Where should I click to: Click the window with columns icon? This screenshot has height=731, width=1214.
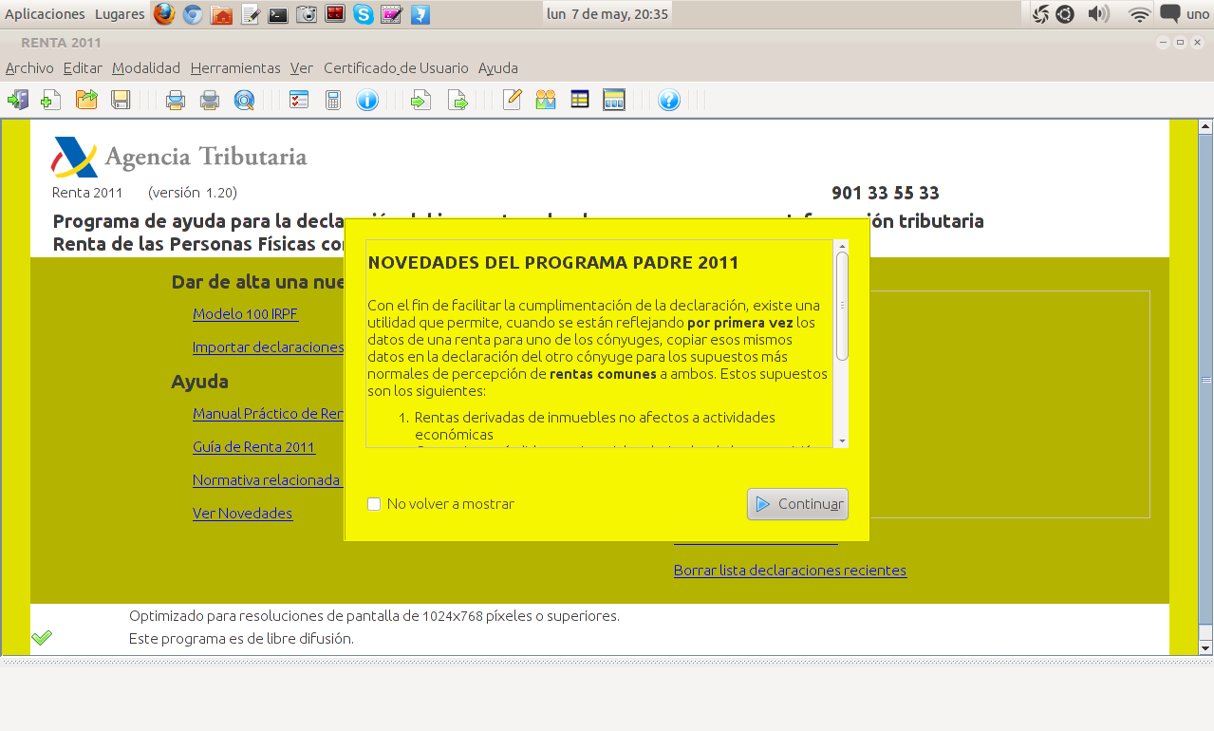click(614, 100)
